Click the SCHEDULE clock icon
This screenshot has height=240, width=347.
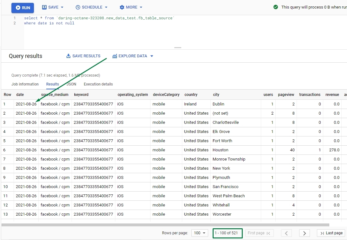[x=78, y=7]
